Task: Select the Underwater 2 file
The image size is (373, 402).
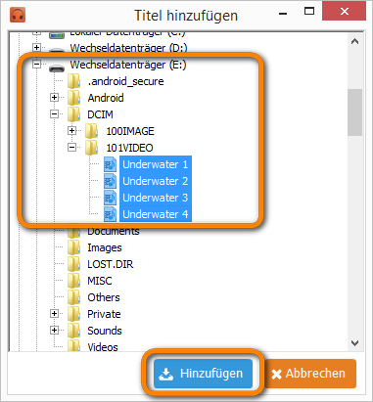Action: pyautogui.click(x=156, y=181)
